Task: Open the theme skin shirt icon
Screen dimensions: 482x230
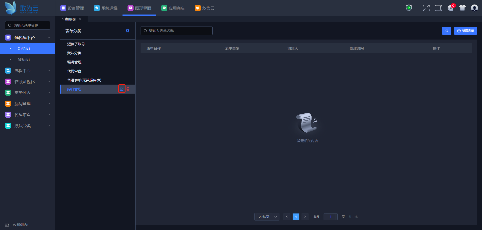Action: tap(462, 8)
